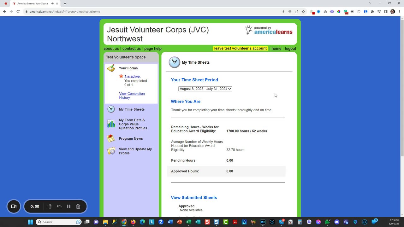Open Windows Start menu

click(30, 222)
